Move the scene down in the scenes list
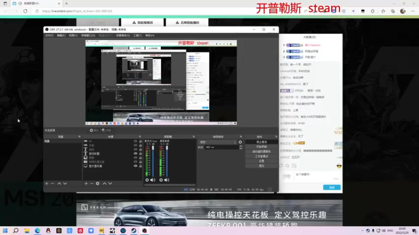The width and height of the screenshot is (419, 235). (65, 183)
